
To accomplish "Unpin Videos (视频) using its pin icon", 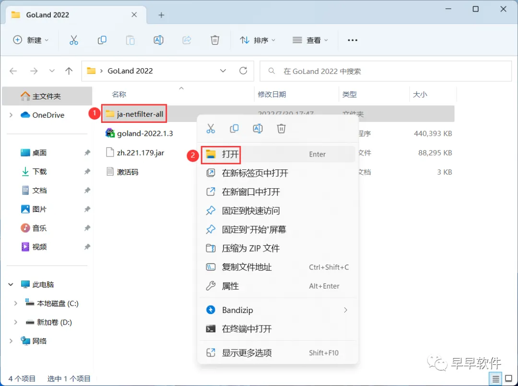I will tap(87, 247).
